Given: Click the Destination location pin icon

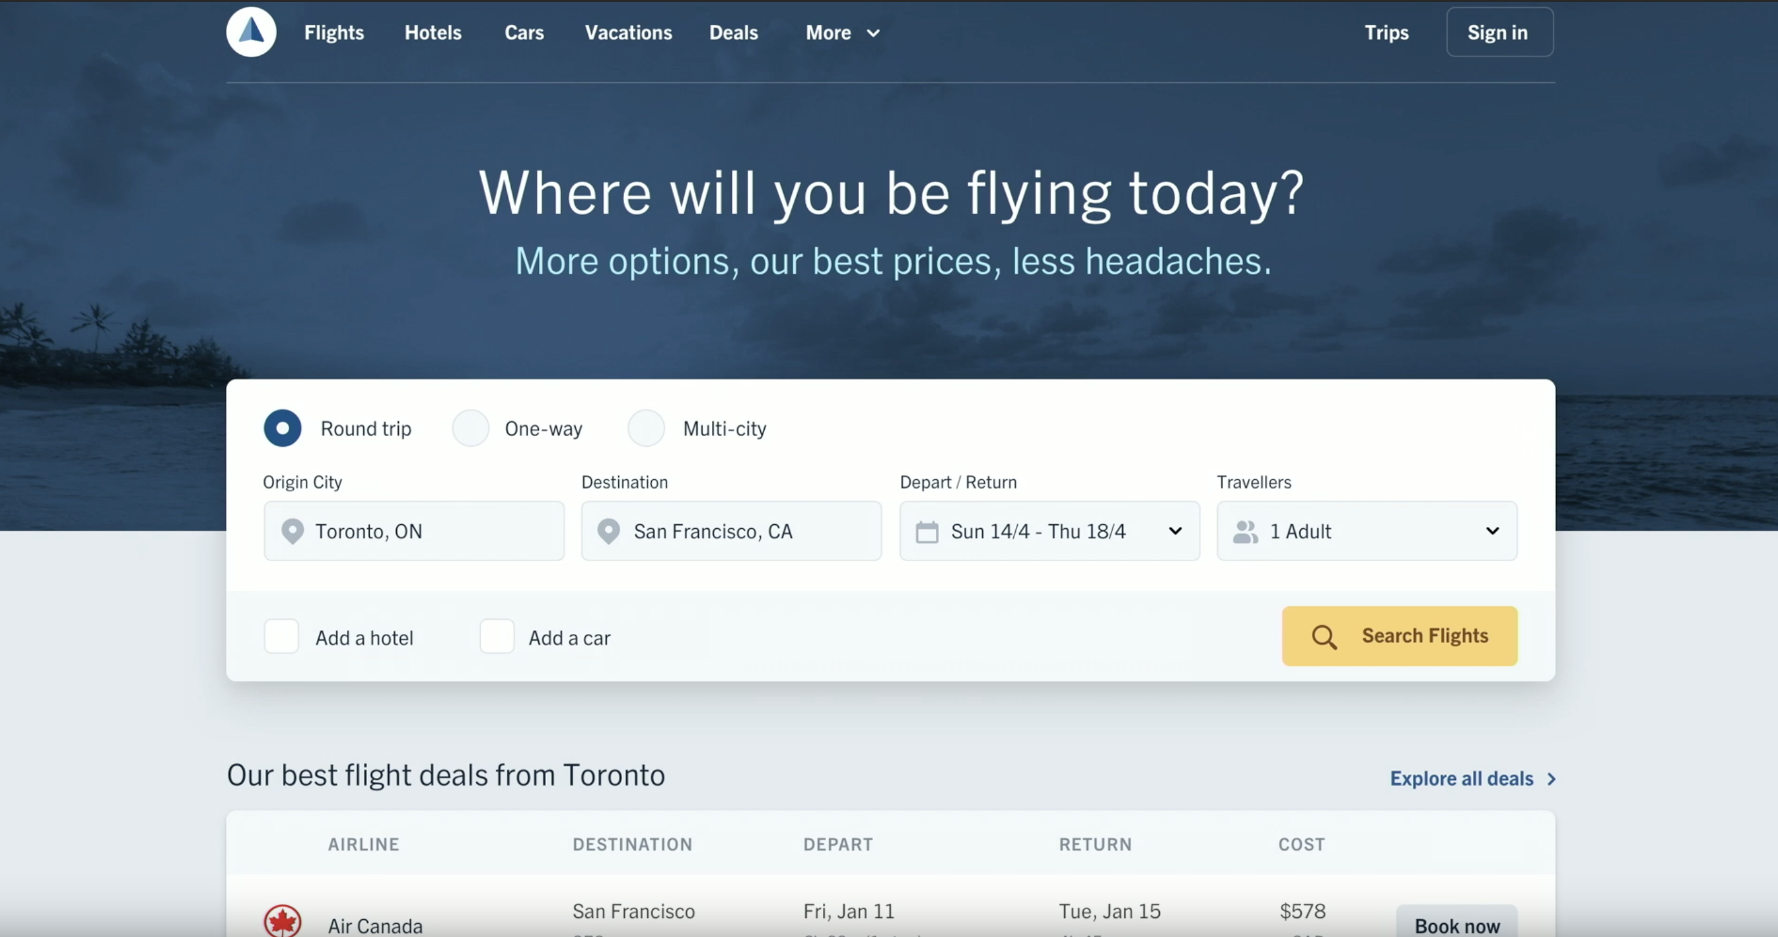Looking at the screenshot, I should point(608,531).
